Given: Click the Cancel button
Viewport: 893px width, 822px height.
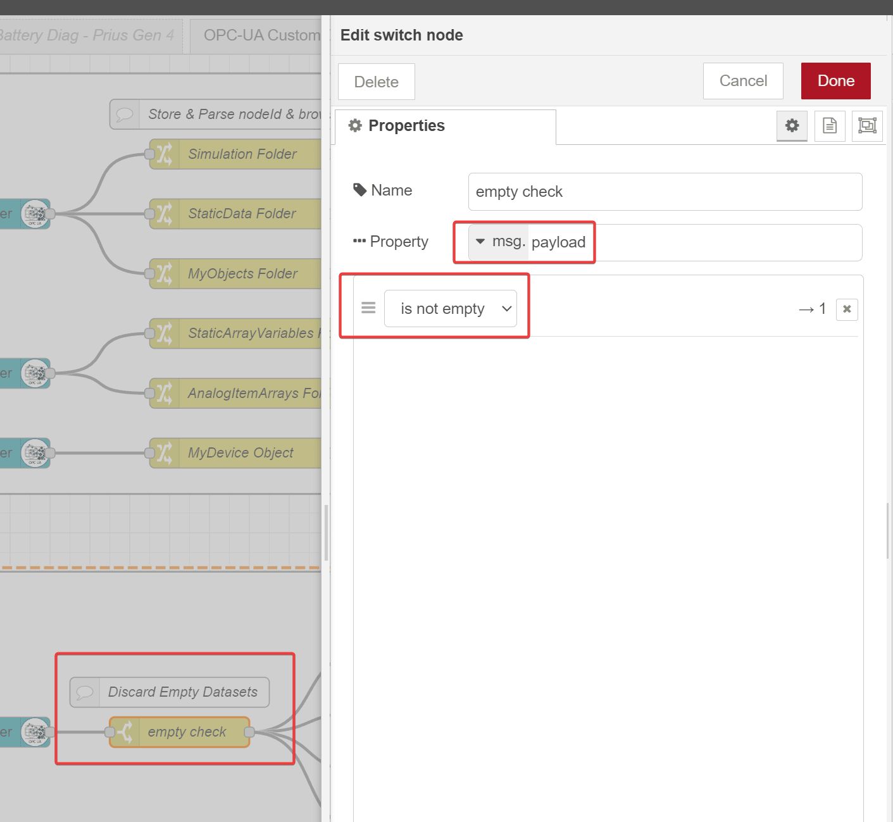Looking at the screenshot, I should [x=742, y=81].
